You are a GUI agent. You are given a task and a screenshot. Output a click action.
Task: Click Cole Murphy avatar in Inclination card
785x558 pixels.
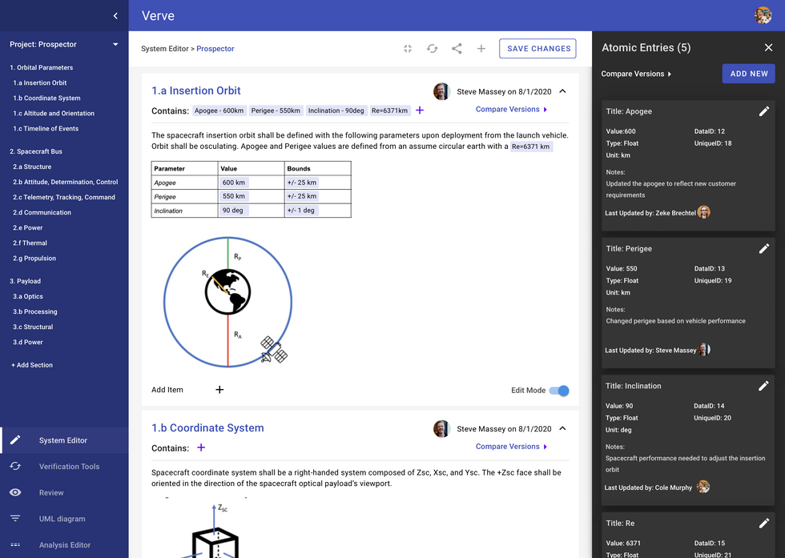click(x=703, y=487)
